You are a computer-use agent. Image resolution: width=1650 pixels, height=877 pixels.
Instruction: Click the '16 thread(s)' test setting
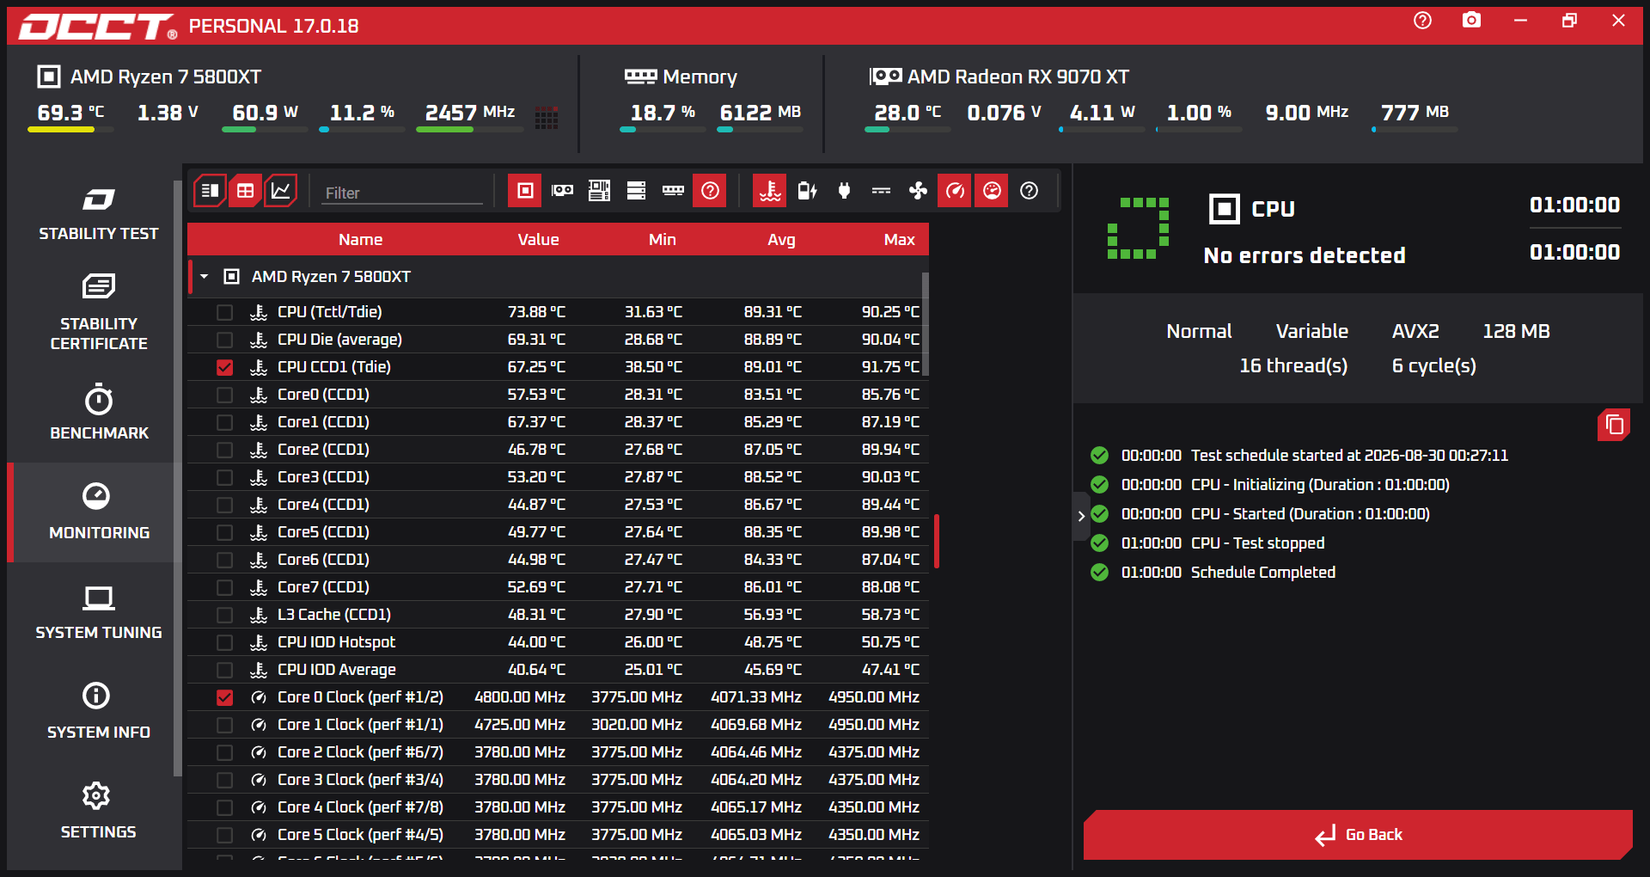coord(1293,366)
